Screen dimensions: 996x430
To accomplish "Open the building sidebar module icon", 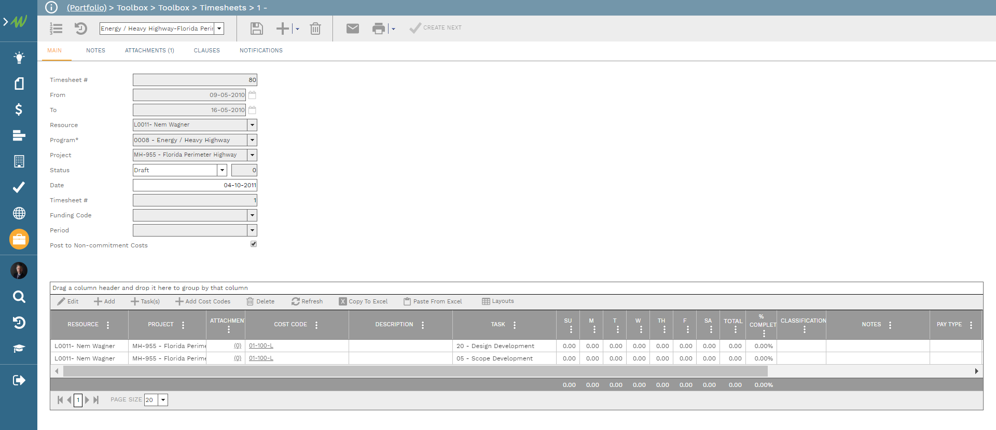I will (x=19, y=161).
